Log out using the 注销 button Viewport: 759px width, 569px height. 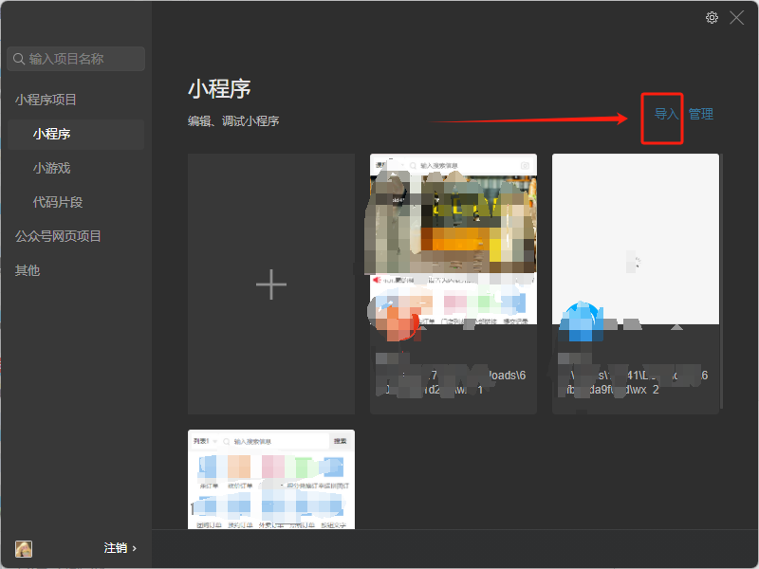(x=115, y=548)
